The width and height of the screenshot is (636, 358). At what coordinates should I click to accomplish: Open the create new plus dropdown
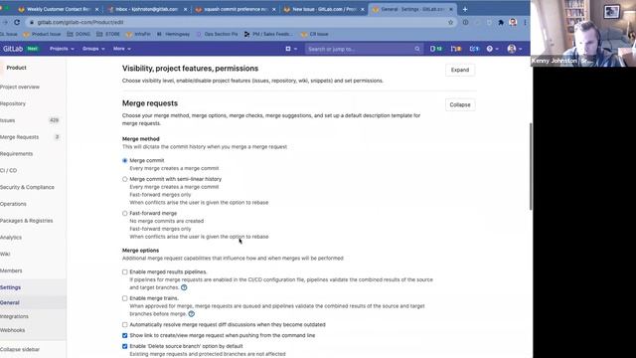click(291, 49)
